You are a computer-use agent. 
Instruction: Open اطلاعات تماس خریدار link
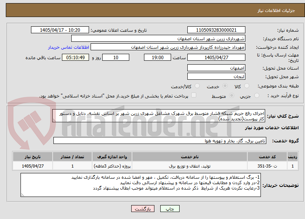point(69,47)
